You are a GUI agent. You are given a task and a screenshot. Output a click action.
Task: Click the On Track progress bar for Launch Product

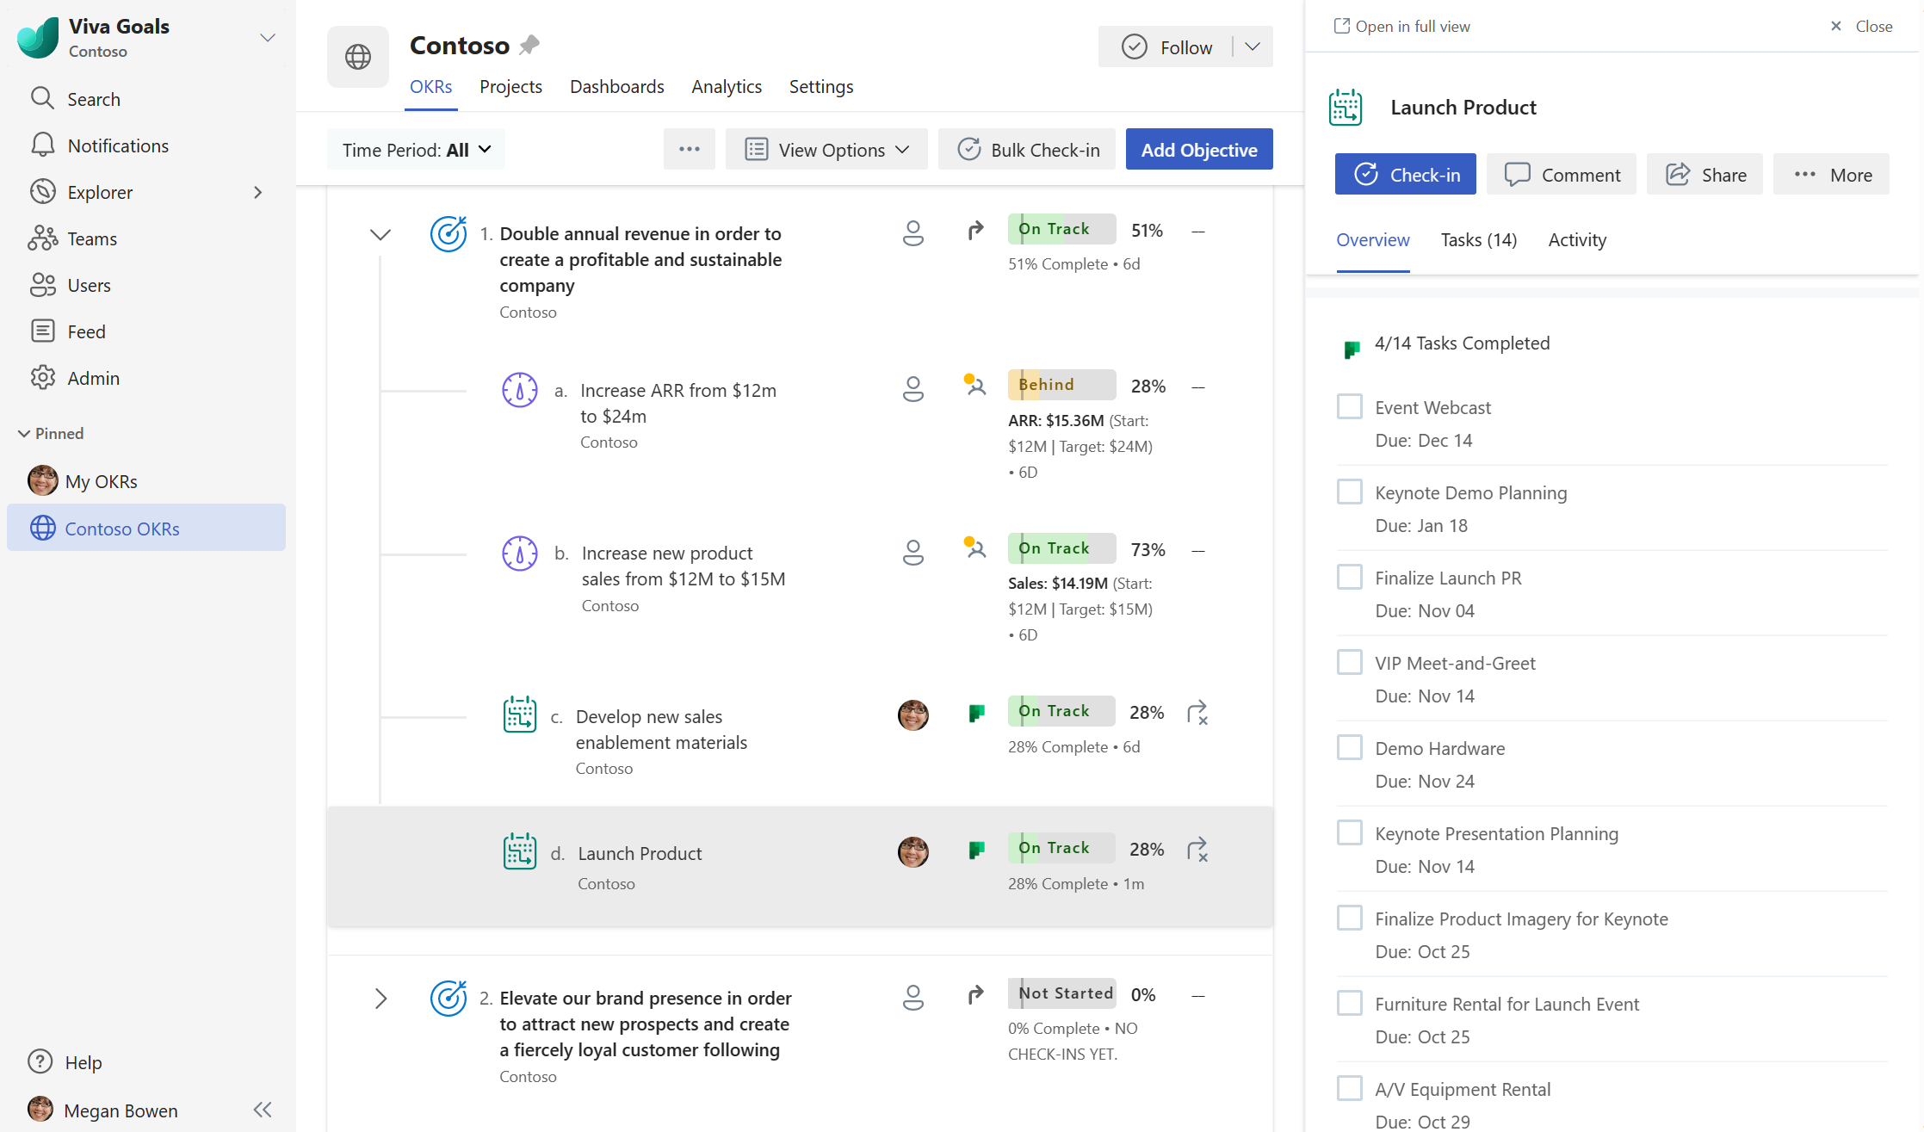pyautogui.click(x=1061, y=848)
